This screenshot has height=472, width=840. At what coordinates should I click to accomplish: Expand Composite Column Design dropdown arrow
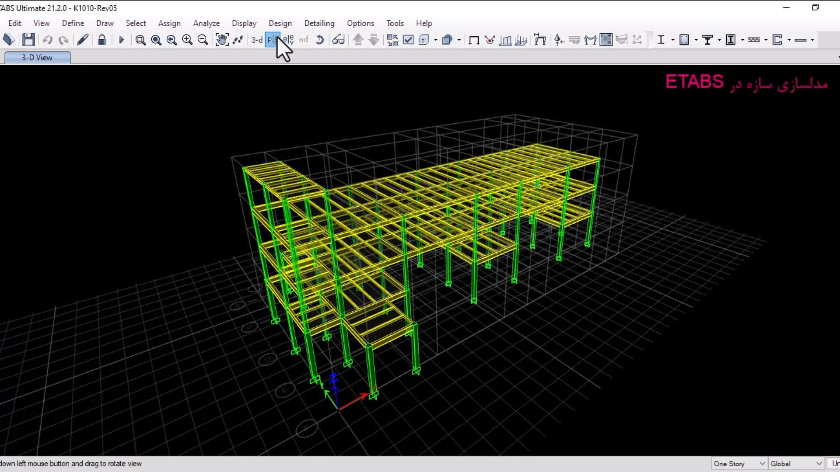[x=743, y=40]
